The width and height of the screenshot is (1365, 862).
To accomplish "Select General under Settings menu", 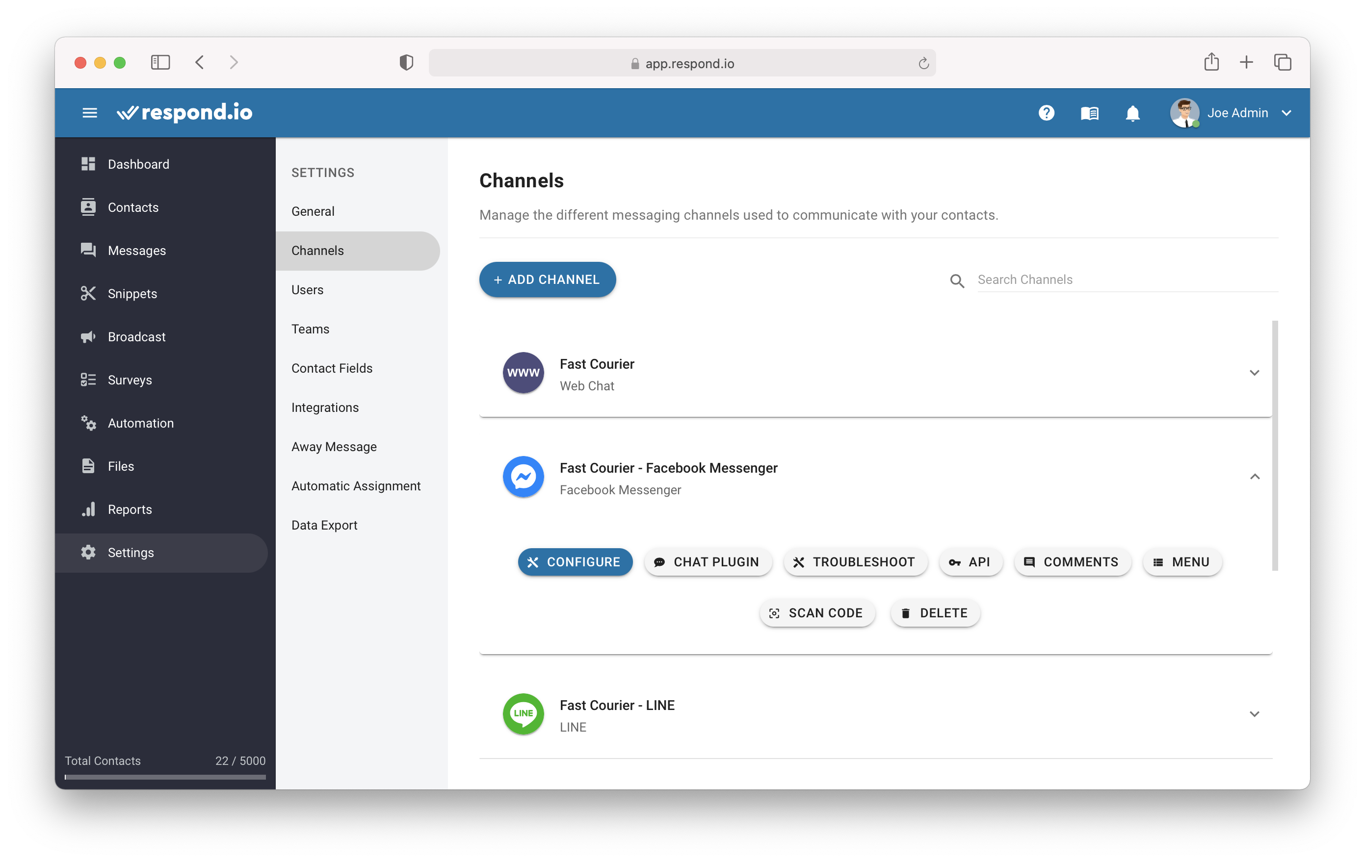I will [x=312, y=210].
